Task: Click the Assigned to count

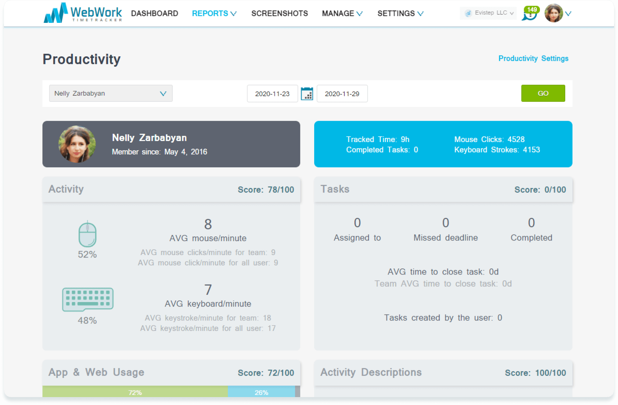Action: coord(357,223)
